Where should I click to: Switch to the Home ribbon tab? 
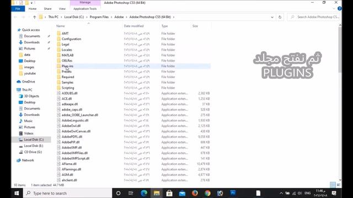pyautogui.click(x=33, y=9)
